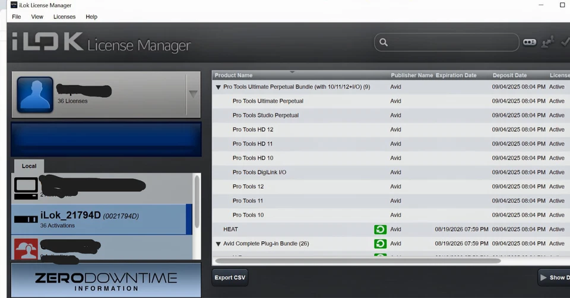Select the Pro Tools Studio Perpetual row

click(x=391, y=116)
